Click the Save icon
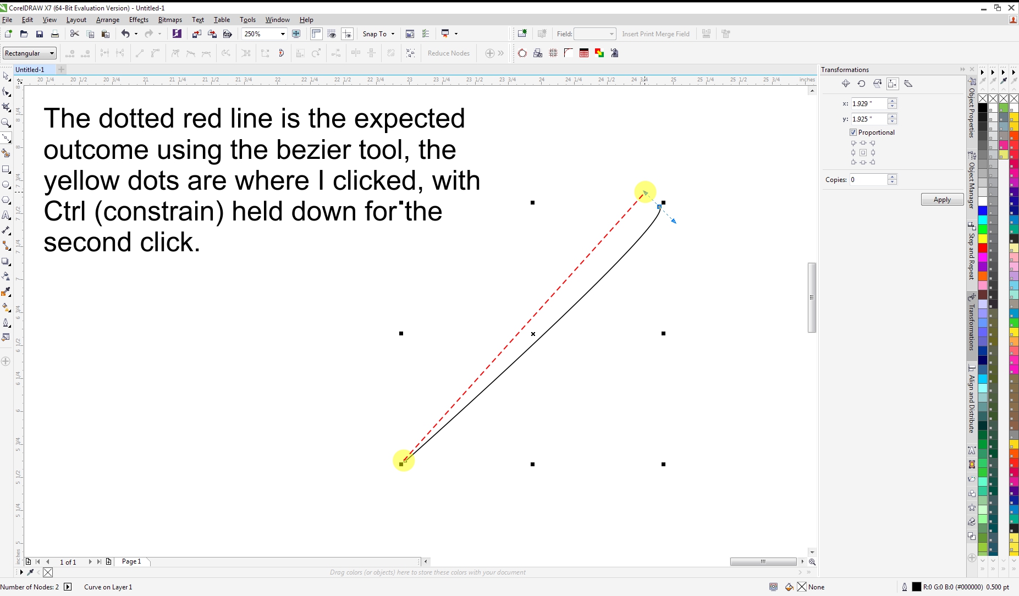This screenshot has height=596, width=1019. [x=40, y=34]
